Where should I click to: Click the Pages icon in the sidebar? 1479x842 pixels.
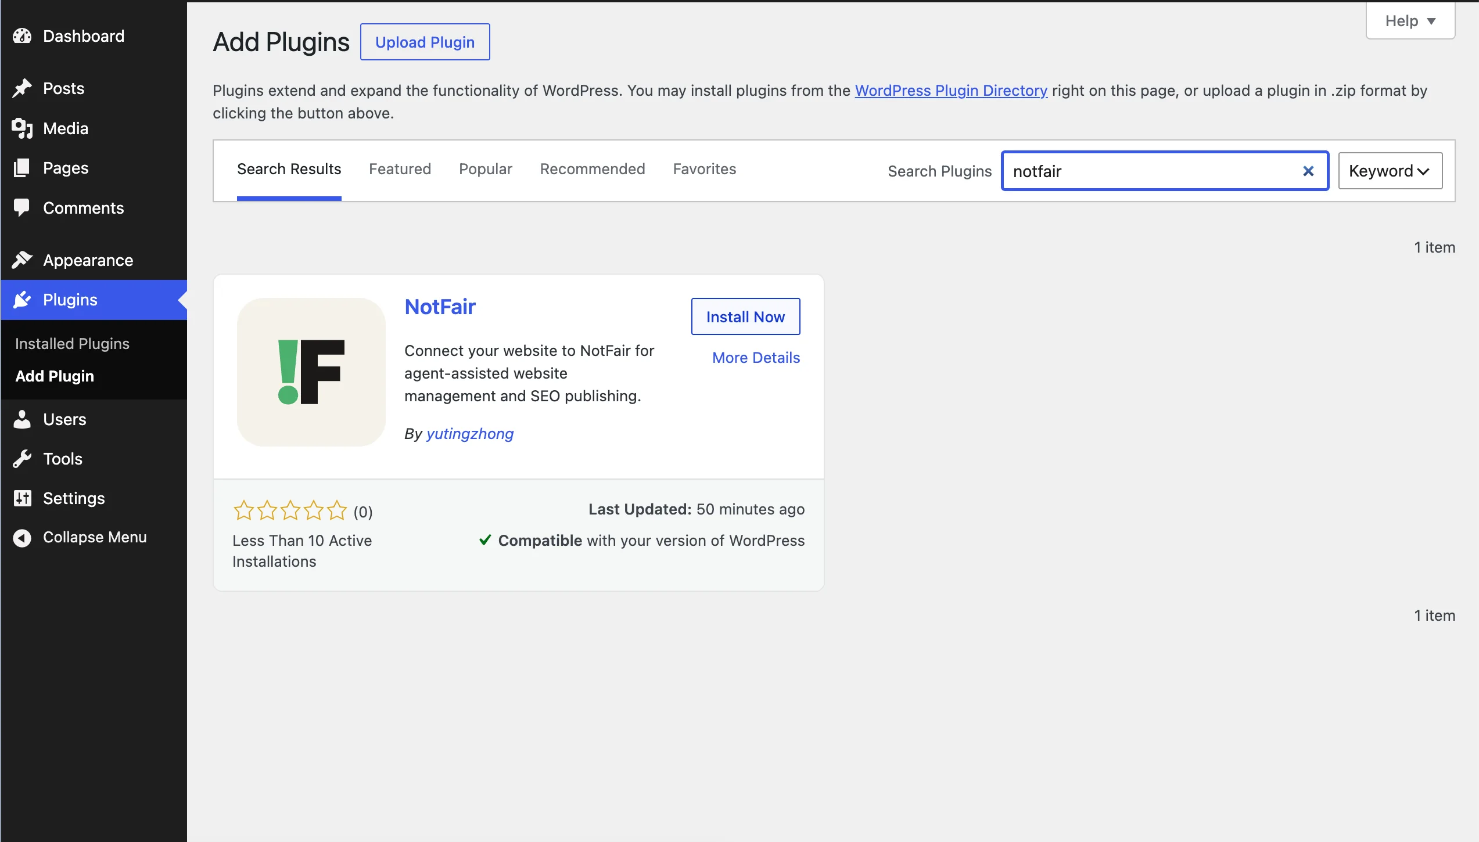point(22,168)
